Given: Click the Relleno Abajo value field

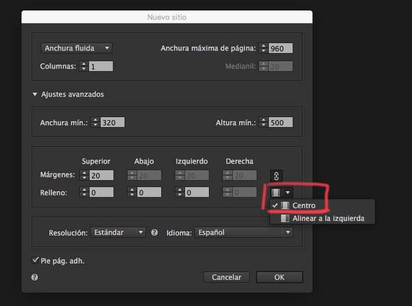Looking at the screenshot, I should pos(149,192).
